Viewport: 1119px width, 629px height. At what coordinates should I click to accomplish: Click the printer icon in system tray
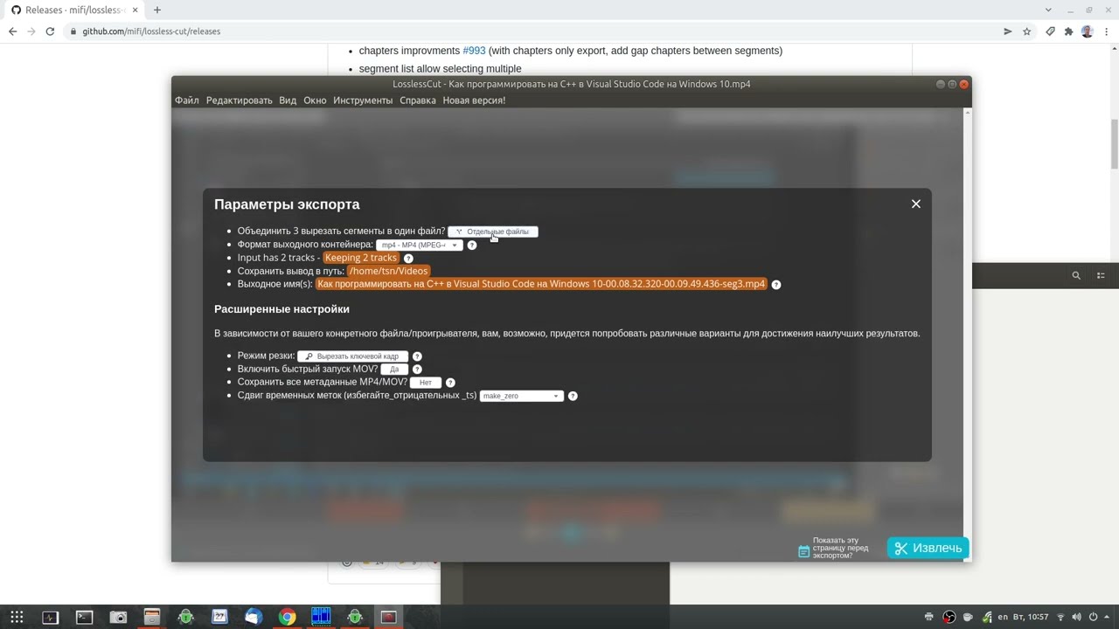coord(928,617)
